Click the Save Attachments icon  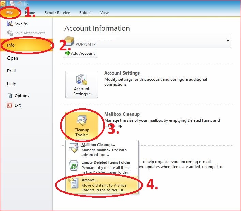point(10,33)
